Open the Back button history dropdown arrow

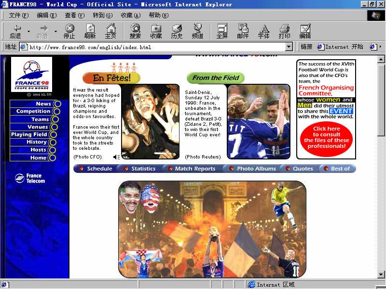[x=29, y=31]
